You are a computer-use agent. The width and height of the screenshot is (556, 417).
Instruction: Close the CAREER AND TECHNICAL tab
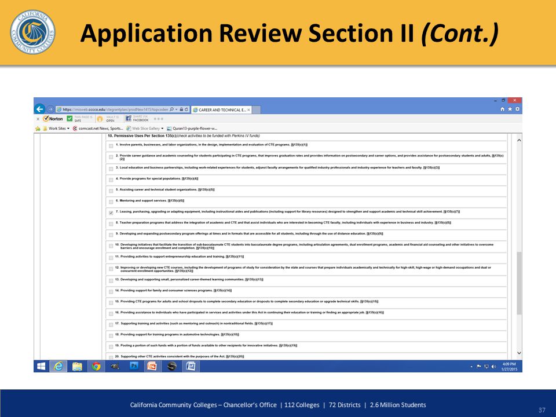(248, 110)
